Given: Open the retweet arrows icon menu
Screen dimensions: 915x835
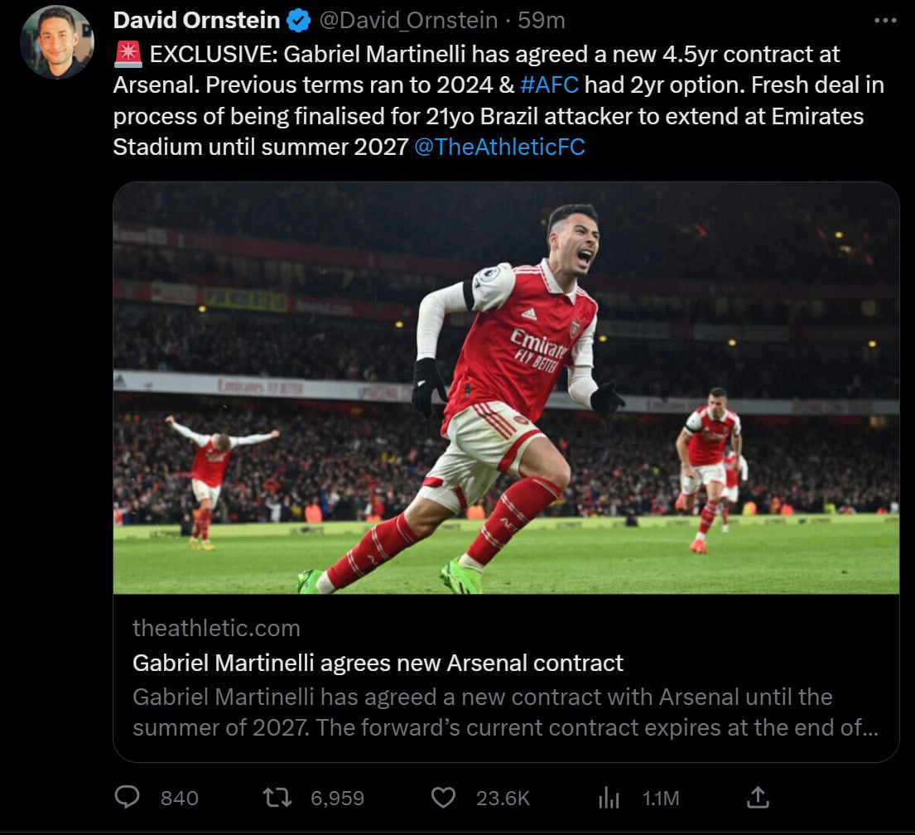Looking at the screenshot, I should click(275, 797).
